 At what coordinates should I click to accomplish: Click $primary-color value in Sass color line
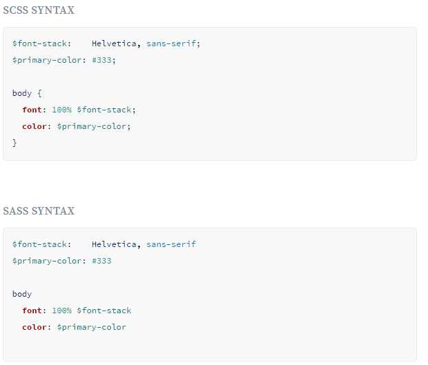coord(91,328)
